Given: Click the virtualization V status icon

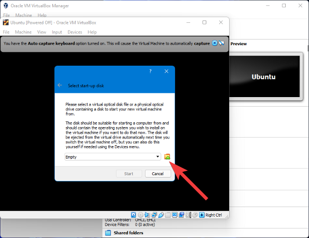Looking at the screenshot, I should [x=187, y=215].
